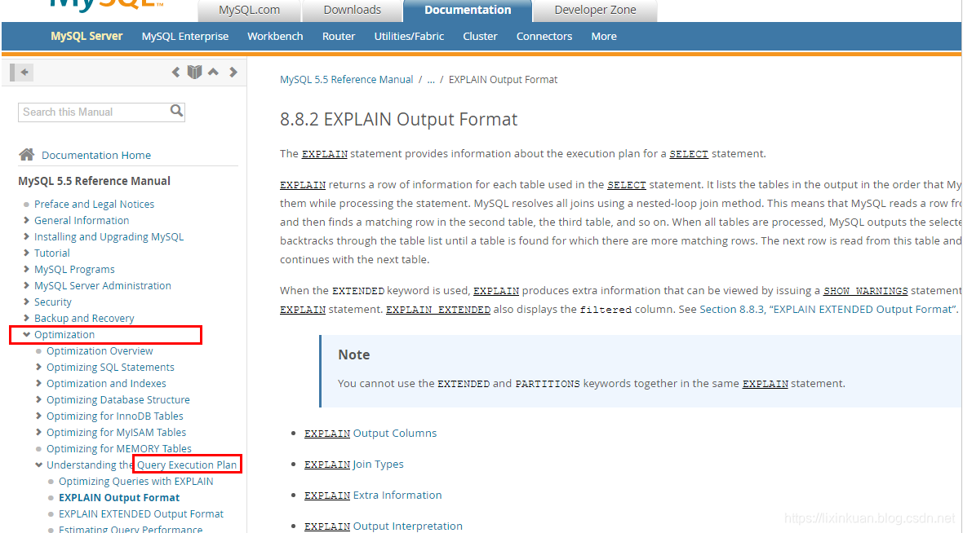Collapse Understanding the Query Execution Plan chevron
Viewport: 963px width, 533px height.
pyautogui.click(x=38, y=465)
